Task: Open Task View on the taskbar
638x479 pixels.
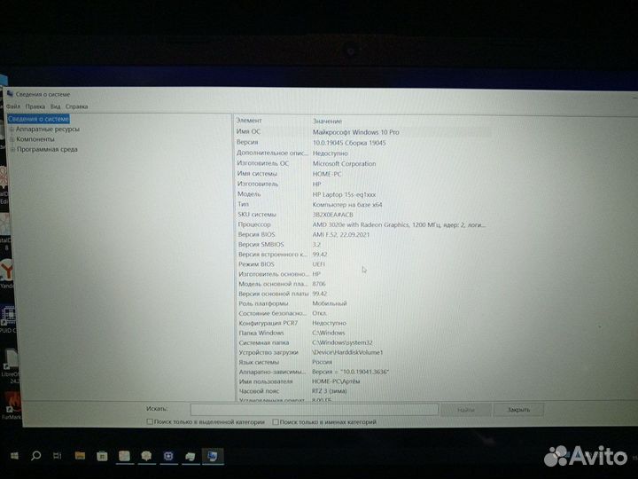Action: (x=58, y=456)
